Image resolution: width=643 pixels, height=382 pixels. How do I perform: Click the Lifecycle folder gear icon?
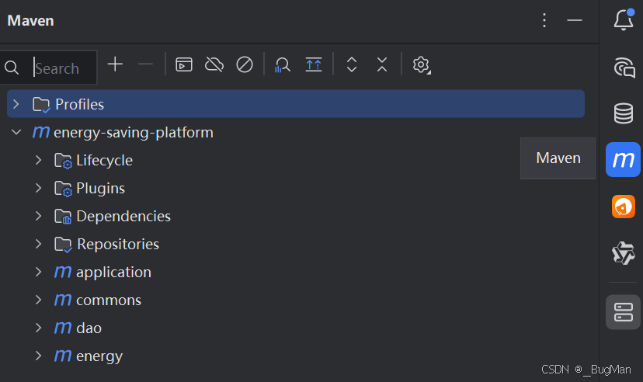63,161
